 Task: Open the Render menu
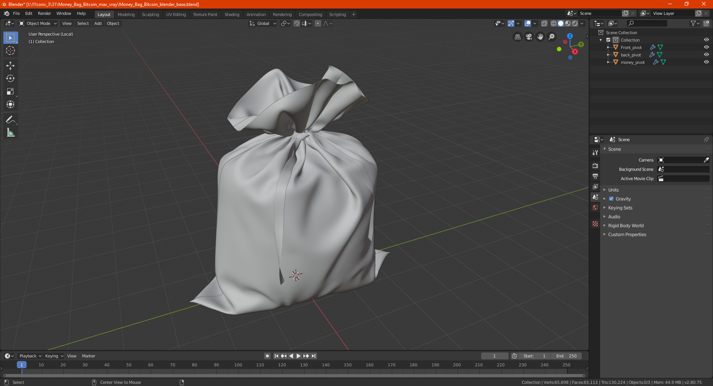(x=44, y=13)
